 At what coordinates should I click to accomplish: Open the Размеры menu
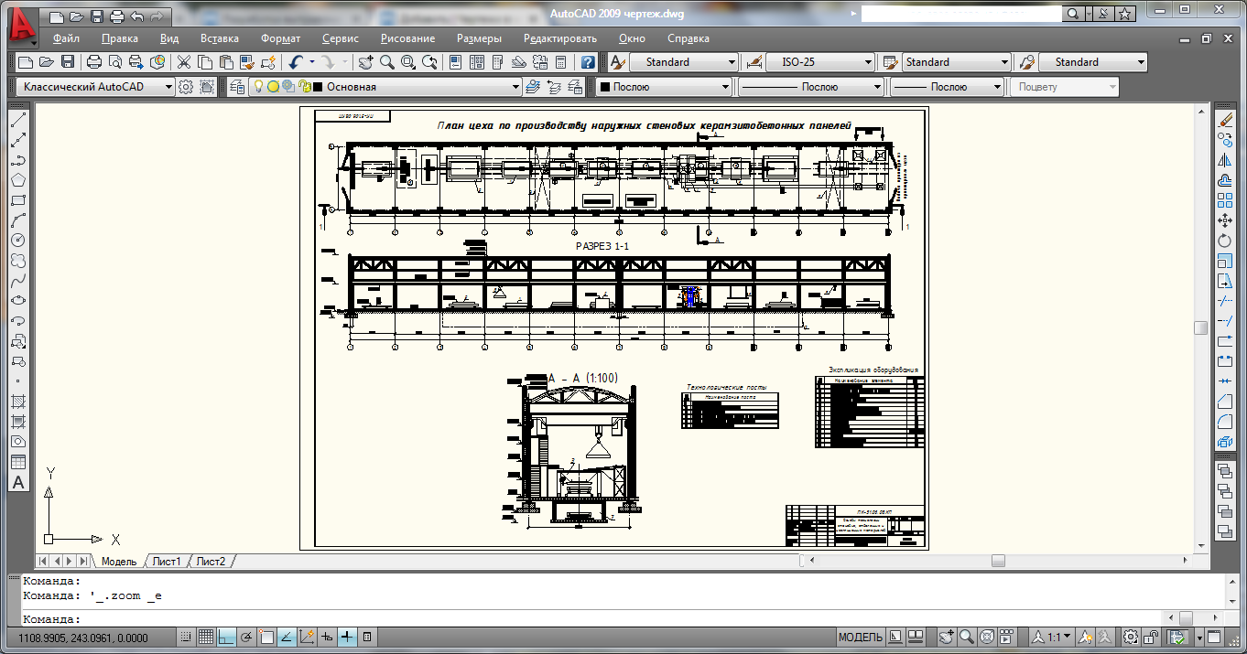click(480, 38)
